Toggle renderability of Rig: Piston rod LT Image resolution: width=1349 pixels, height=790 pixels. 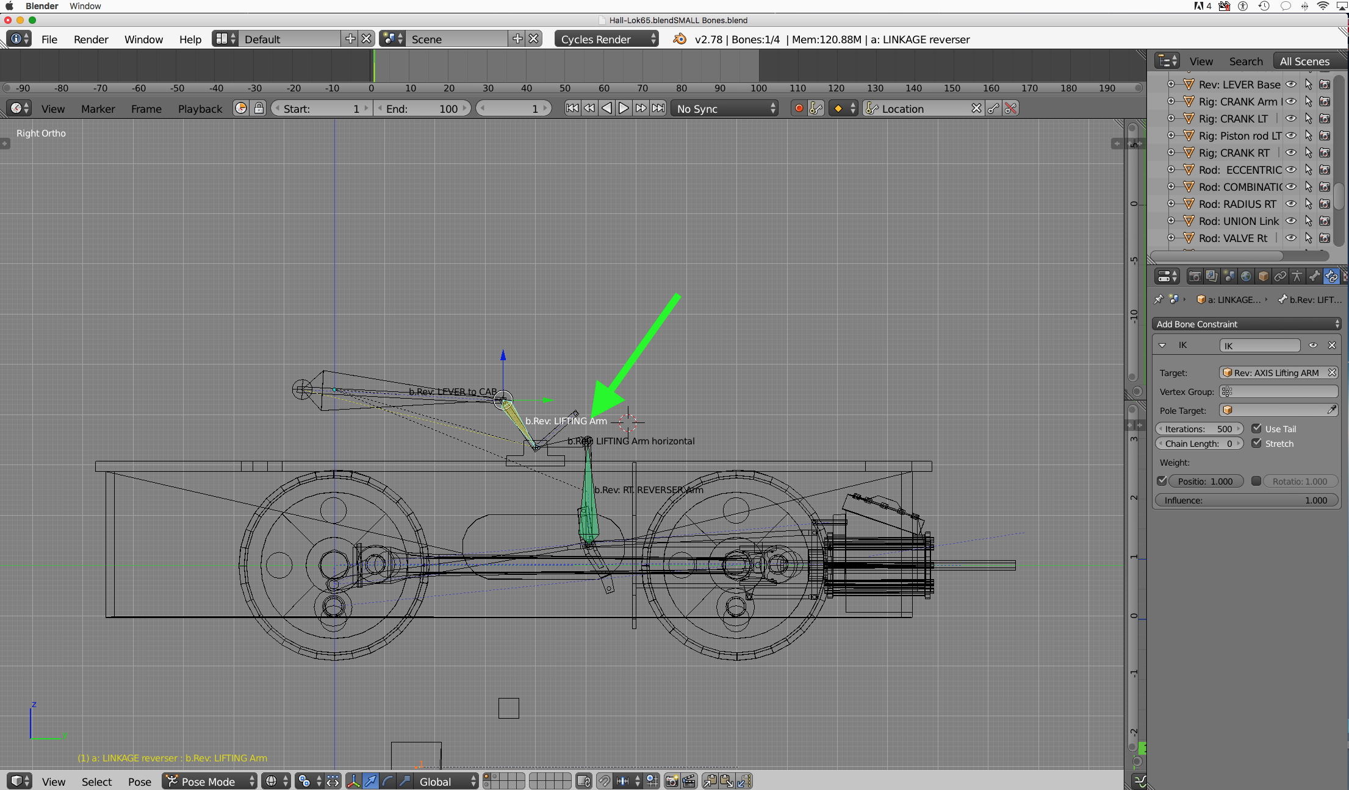click(1325, 135)
